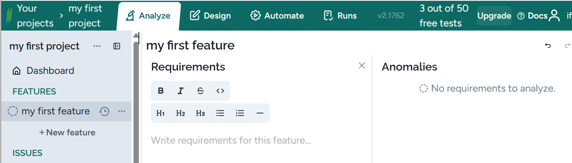This screenshot has height=163, width=572.
Task: Add a New feature
Action: (x=67, y=132)
